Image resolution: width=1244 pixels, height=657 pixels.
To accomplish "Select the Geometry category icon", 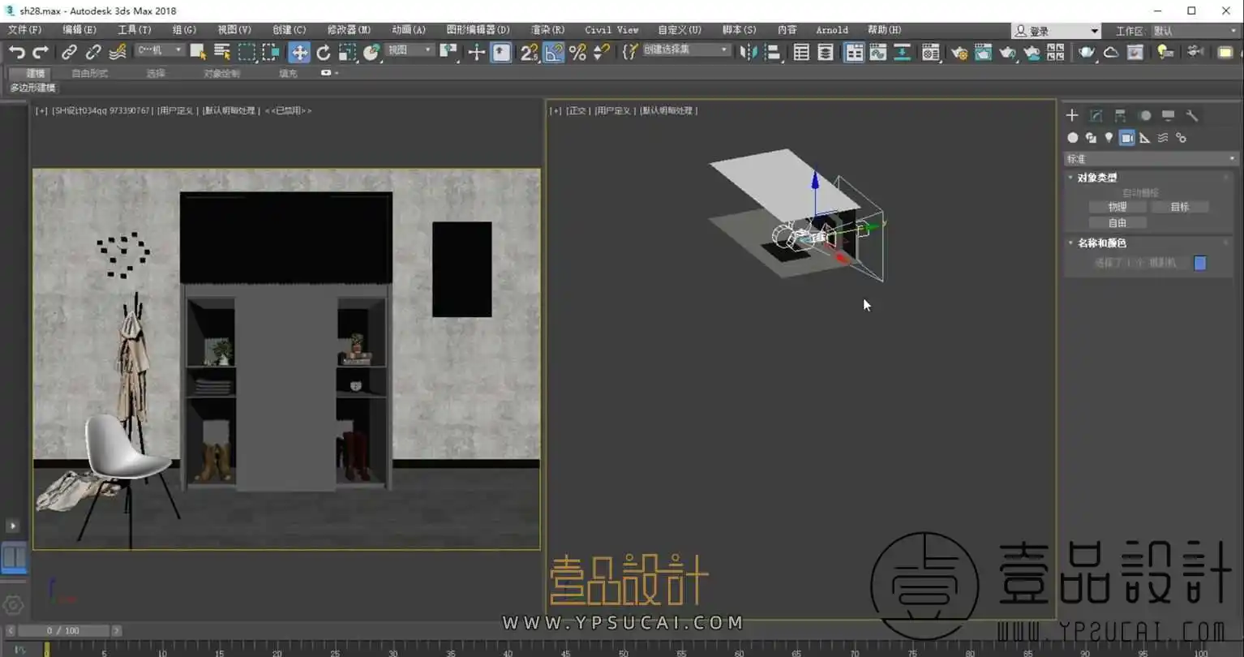I will [1073, 138].
